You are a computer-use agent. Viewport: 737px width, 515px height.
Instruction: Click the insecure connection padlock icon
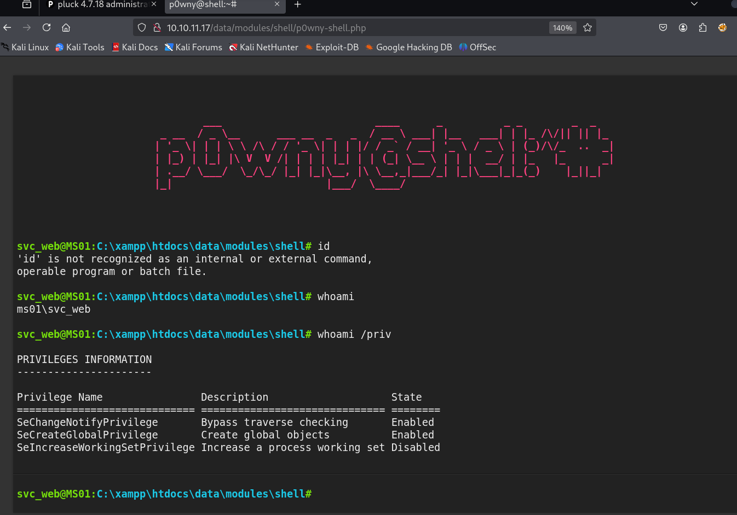157,27
